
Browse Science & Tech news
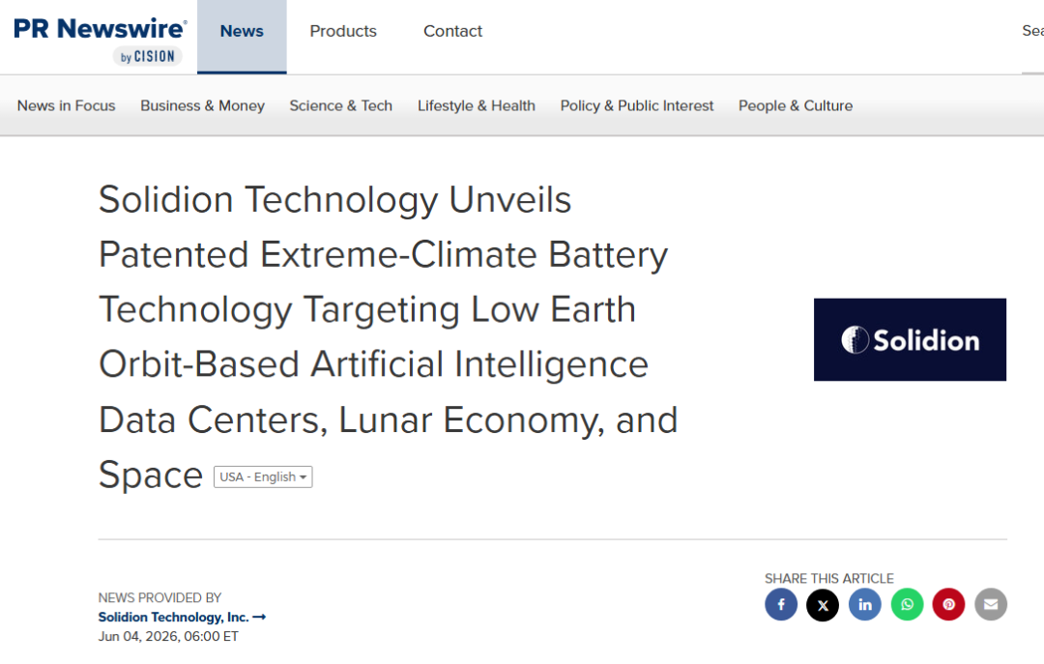coord(341,106)
